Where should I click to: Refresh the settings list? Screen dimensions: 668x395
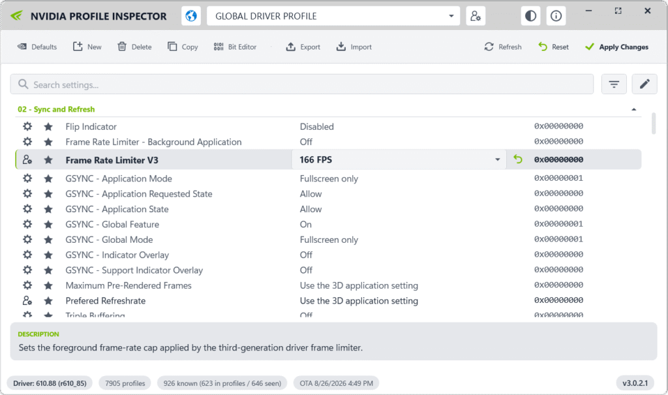[503, 47]
